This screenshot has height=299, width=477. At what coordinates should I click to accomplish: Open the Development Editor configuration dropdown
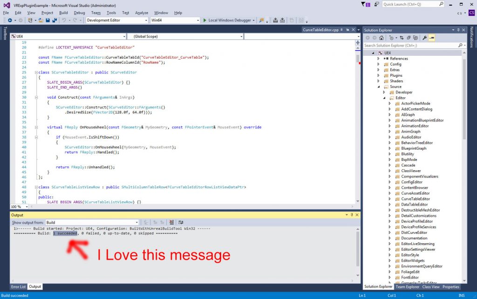click(117, 20)
